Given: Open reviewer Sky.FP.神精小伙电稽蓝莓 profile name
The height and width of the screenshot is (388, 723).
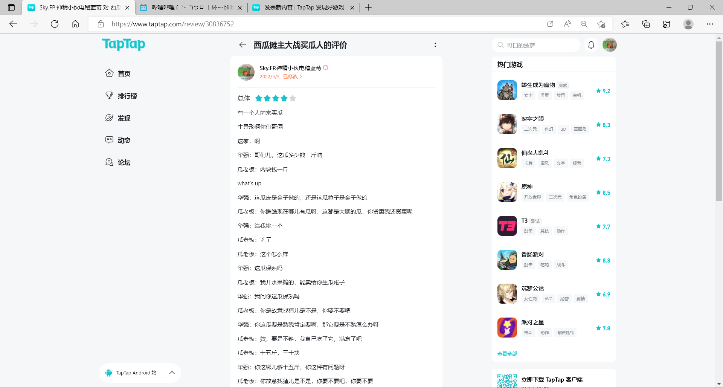Looking at the screenshot, I should 290,68.
